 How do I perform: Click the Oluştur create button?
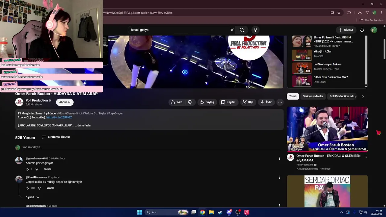346,30
